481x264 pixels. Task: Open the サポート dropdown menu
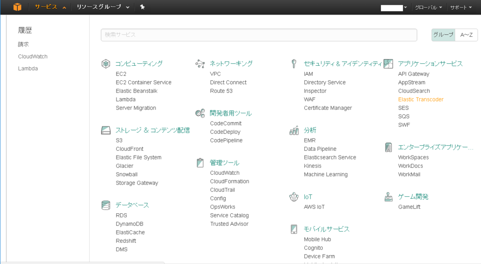[x=461, y=8]
